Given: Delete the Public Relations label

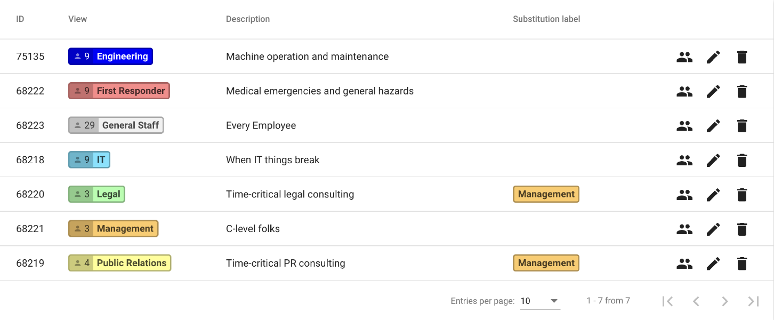Looking at the screenshot, I should [741, 263].
